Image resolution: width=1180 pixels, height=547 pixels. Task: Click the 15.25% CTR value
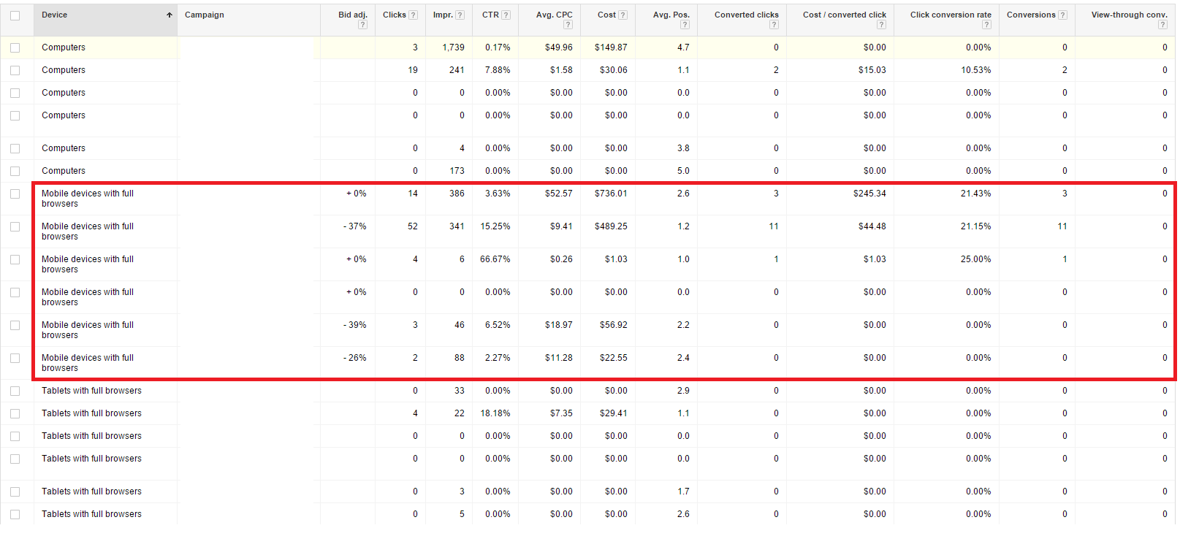point(495,226)
